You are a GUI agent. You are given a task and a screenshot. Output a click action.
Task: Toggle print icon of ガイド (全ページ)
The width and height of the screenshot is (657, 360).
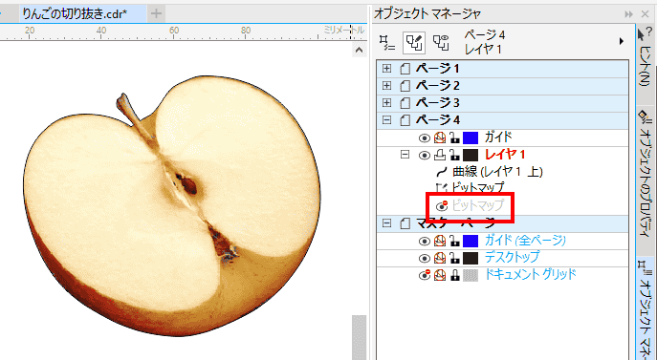(x=440, y=241)
